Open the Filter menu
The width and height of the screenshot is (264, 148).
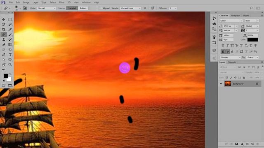pyautogui.click(x=61, y=2)
